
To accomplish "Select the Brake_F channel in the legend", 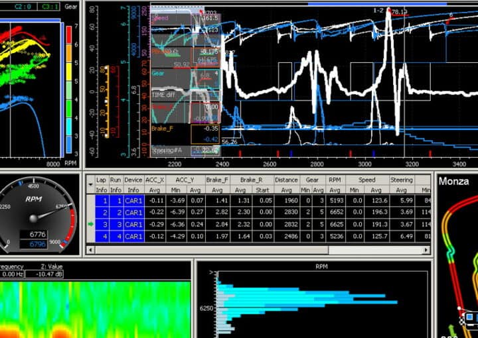I will [x=161, y=128].
